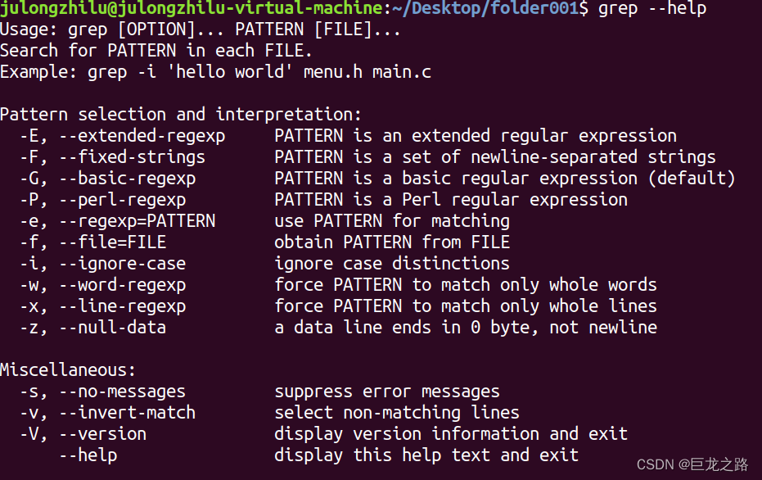
Task: Click the typed 'grep --help' command
Action: (652, 9)
